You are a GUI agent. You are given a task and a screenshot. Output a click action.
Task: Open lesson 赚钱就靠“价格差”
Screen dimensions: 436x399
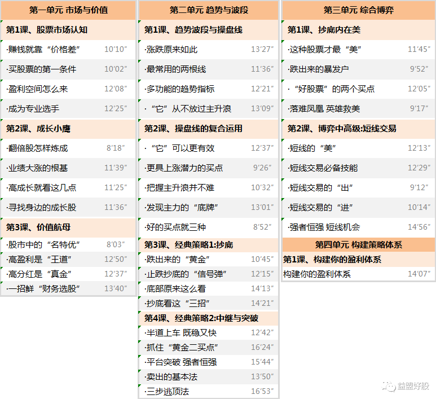pos(43,50)
